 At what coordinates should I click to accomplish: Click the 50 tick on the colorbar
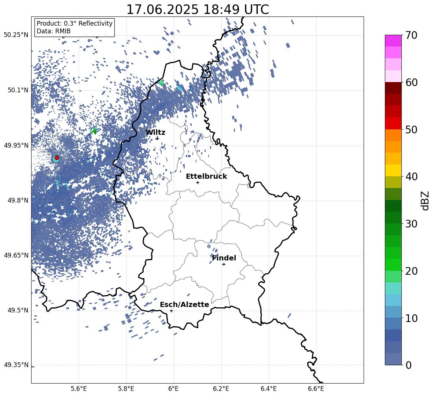pos(411,129)
